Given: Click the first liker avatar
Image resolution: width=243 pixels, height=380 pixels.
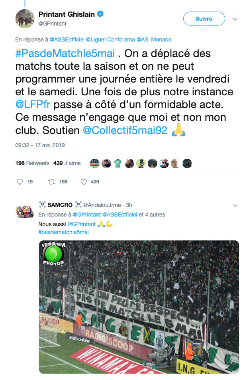Looking at the screenshot, I should tap(95, 163).
